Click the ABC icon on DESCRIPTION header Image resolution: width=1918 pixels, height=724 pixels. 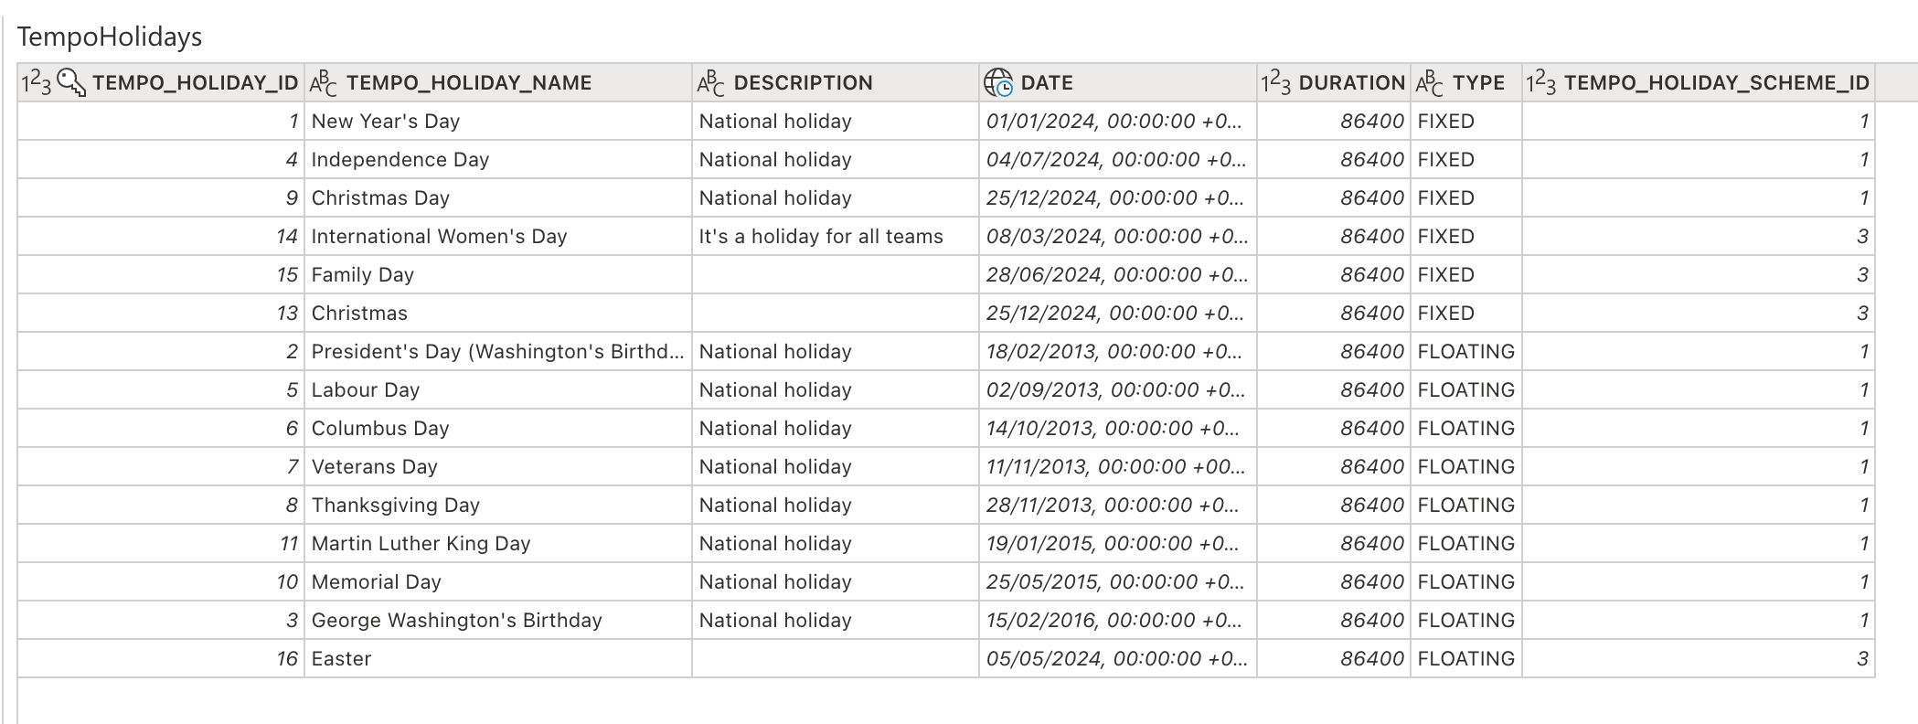[x=709, y=80]
